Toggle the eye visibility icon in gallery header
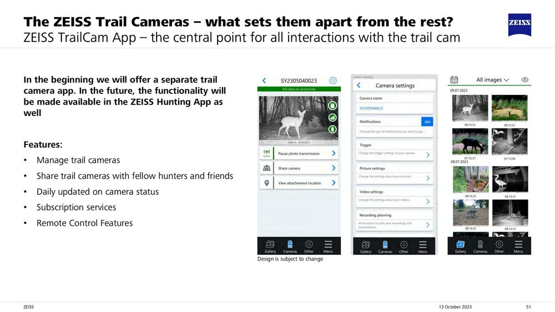The height and width of the screenshot is (312, 555). [524, 80]
